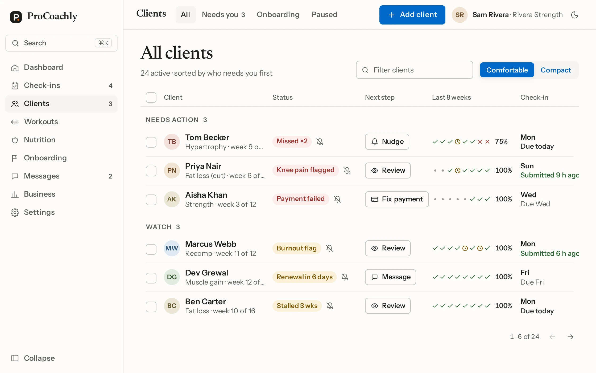The height and width of the screenshot is (373, 596).
Task: Open Tom Becker's TB avatar
Action: (172, 142)
